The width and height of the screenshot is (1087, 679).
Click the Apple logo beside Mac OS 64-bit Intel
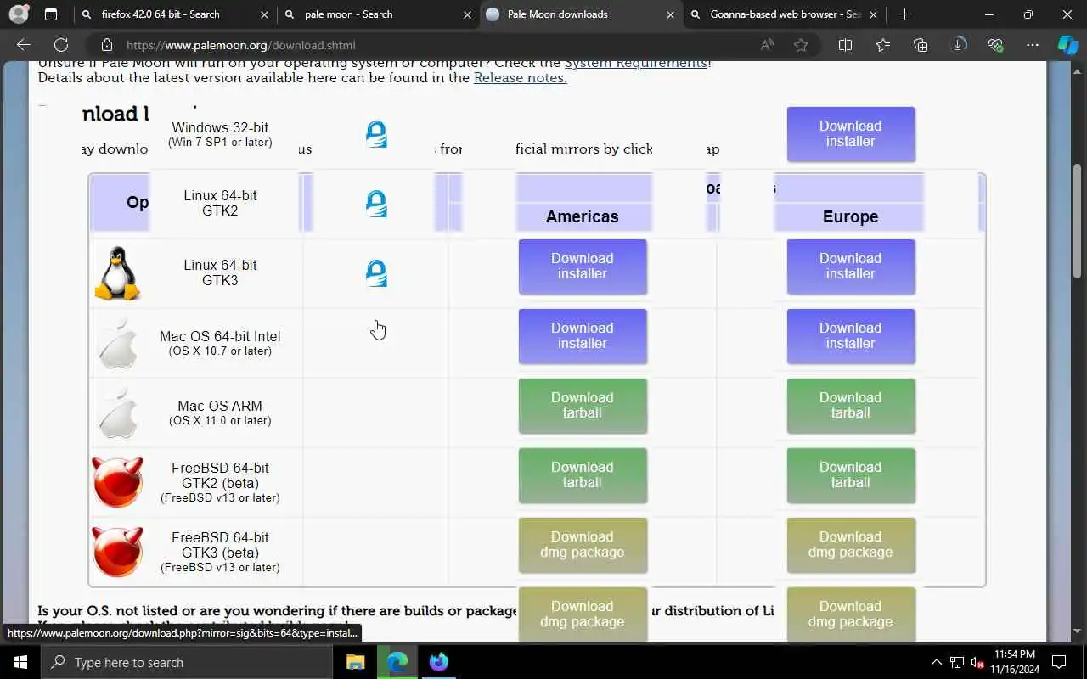pyautogui.click(x=118, y=343)
